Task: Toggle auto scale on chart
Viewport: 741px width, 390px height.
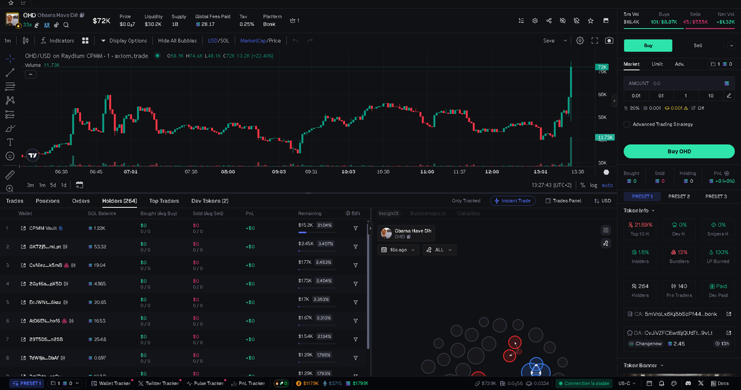Action: pos(607,185)
